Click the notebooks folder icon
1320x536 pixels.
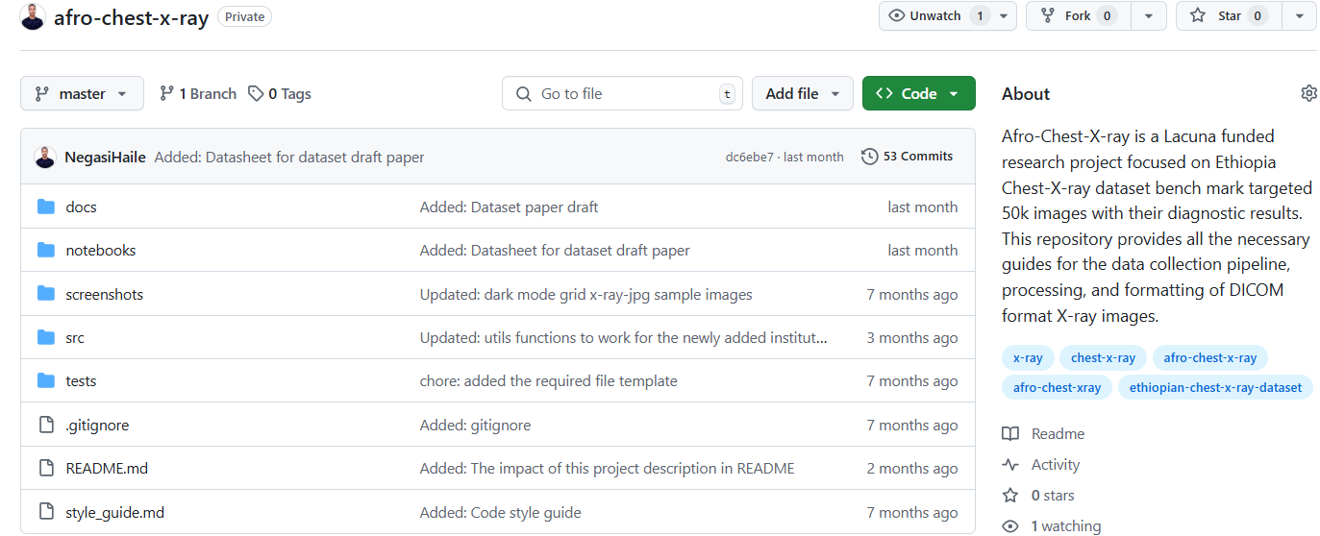coord(46,250)
